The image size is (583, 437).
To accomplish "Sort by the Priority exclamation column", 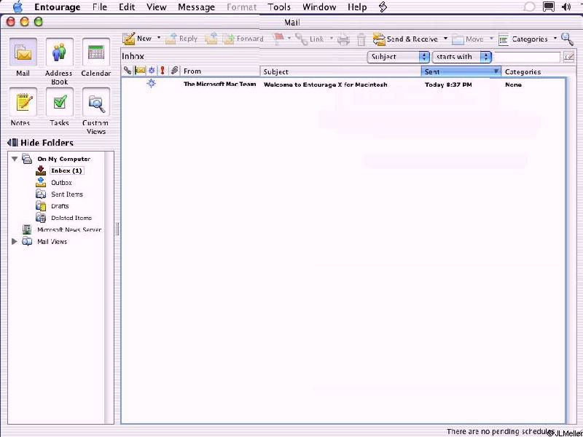I will 163,71.
